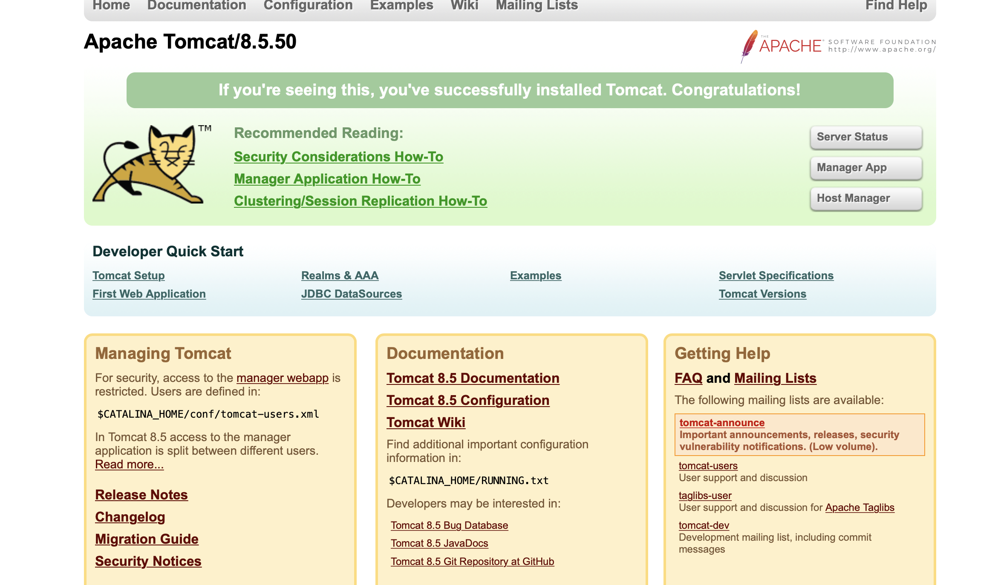Follow the Tomcat Setup link

(x=129, y=275)
